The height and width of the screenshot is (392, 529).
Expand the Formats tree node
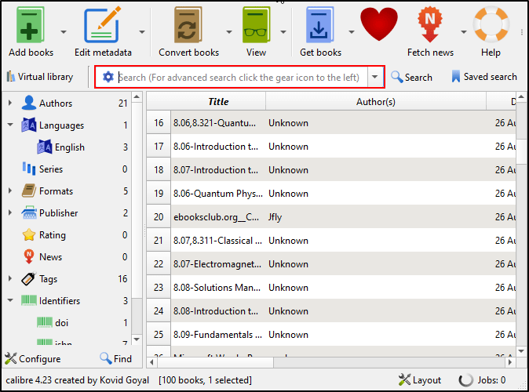coord(9,191)
